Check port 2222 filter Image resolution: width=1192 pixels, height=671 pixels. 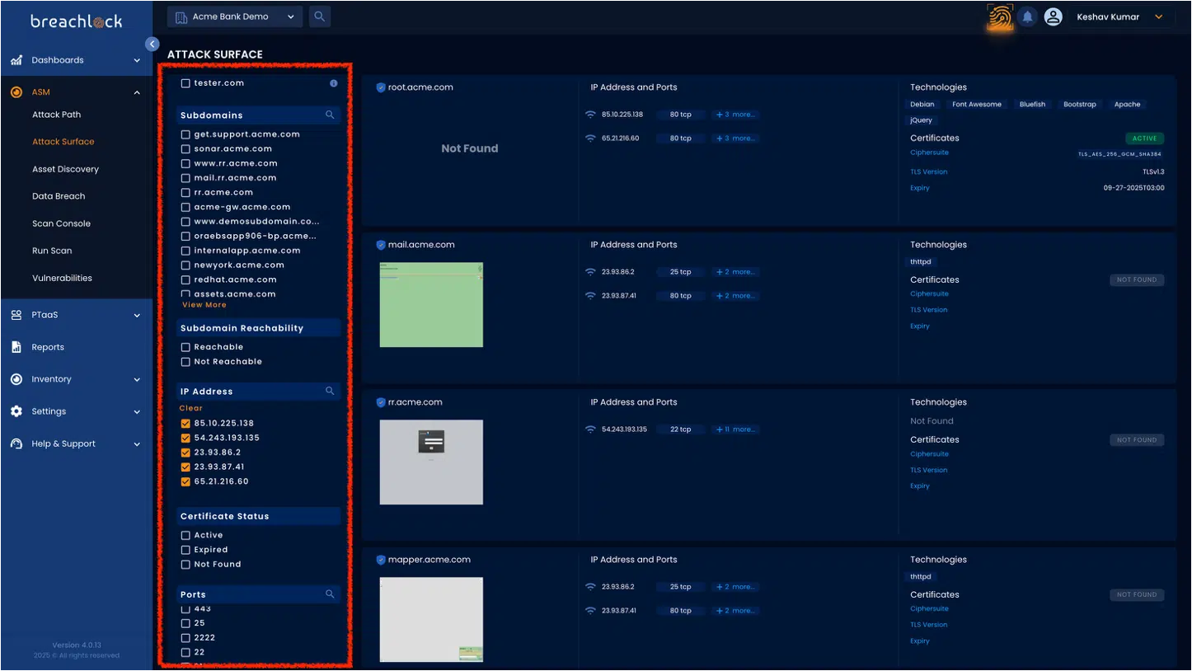185,638
